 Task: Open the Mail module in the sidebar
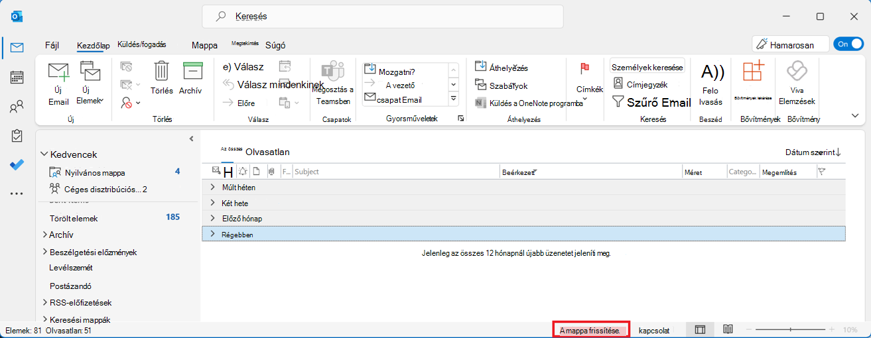[17, 48]
